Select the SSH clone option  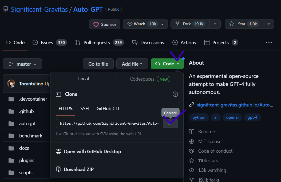click(84, 109)
